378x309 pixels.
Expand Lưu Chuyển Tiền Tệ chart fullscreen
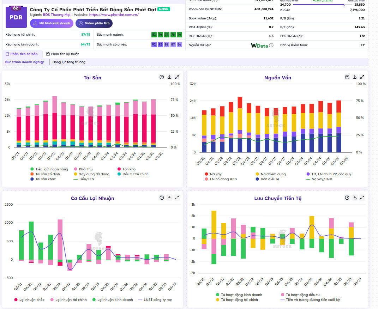click(x=362, y=198)
